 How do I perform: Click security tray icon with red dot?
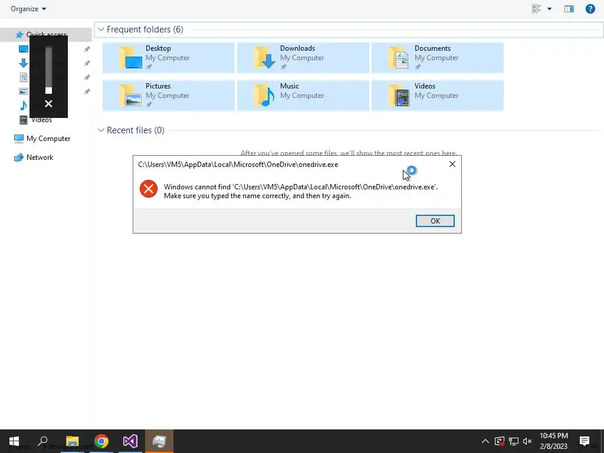pyautogui.click(x=500, y=441)
